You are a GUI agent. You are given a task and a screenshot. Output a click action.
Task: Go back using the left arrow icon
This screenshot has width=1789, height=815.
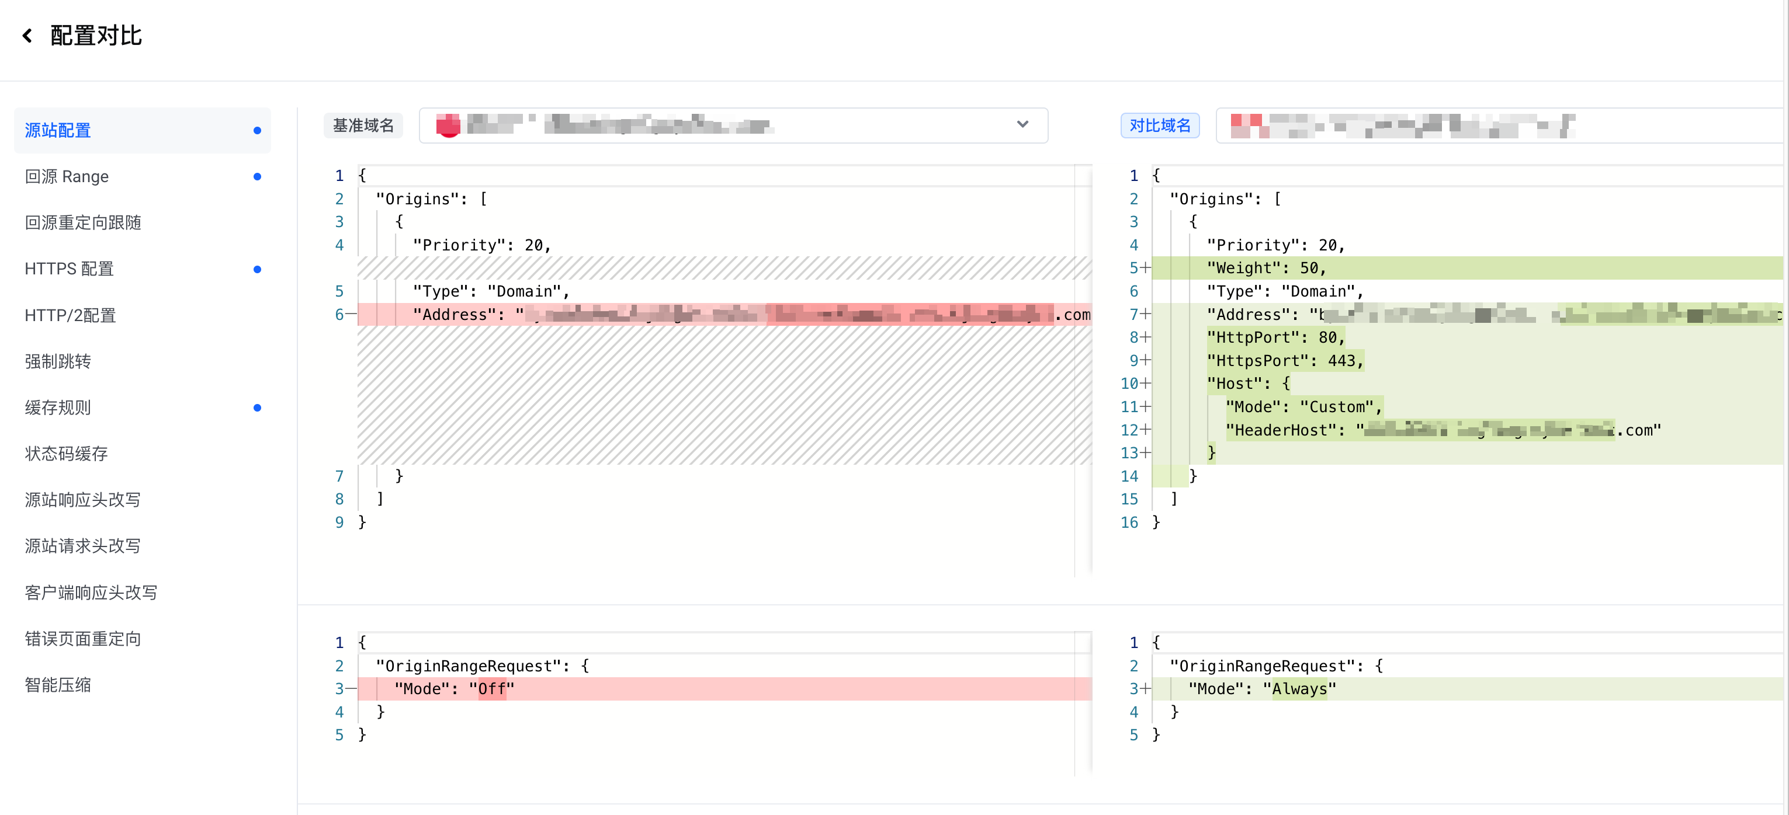click(27, 36)
